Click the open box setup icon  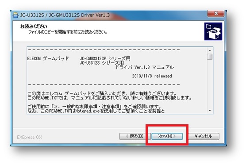(x=213, y=31)
